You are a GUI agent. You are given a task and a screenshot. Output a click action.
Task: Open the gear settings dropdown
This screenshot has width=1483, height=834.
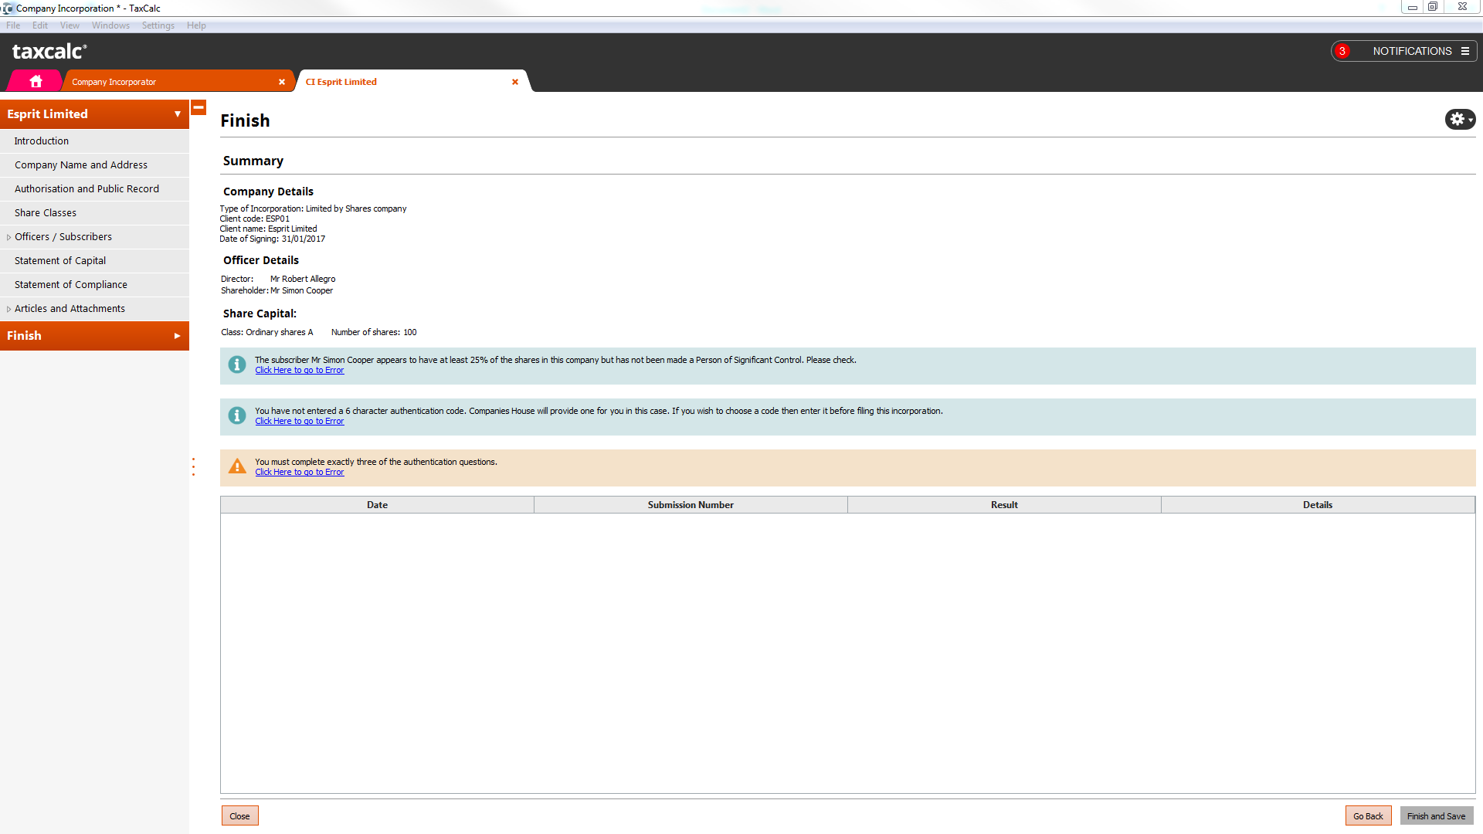1460,119
